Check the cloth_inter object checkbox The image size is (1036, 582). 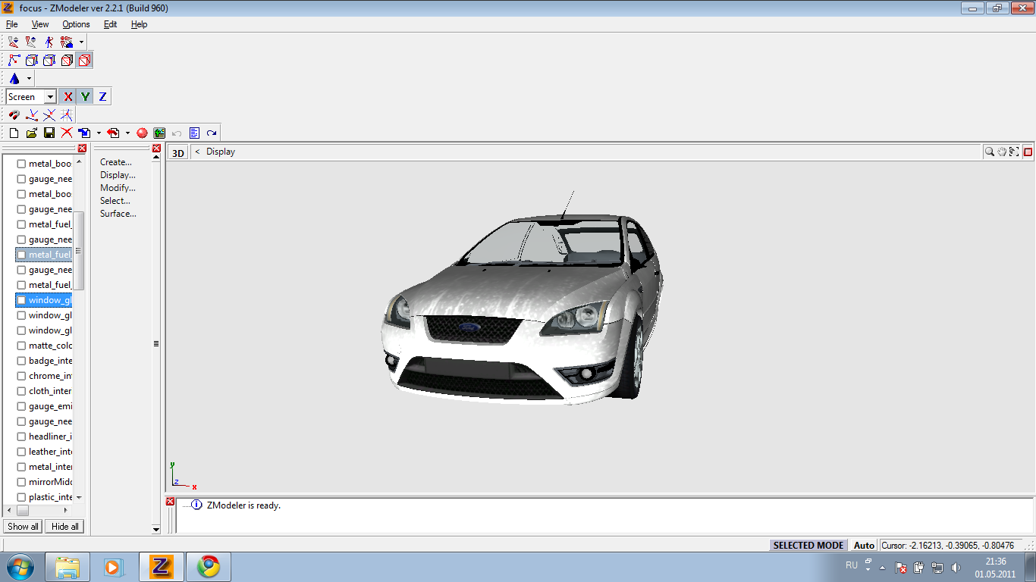point(21,391)
